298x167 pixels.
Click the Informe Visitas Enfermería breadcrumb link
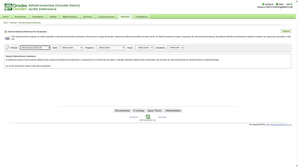30,23
